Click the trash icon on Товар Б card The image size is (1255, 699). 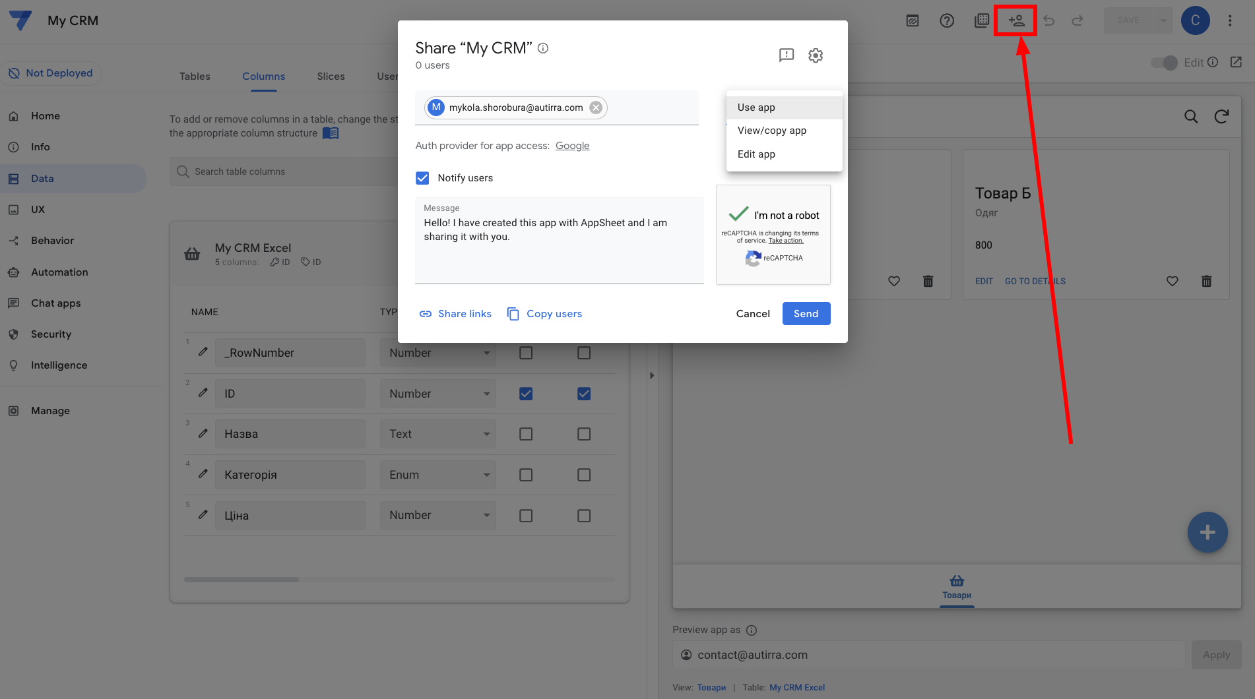(1207, 281)
